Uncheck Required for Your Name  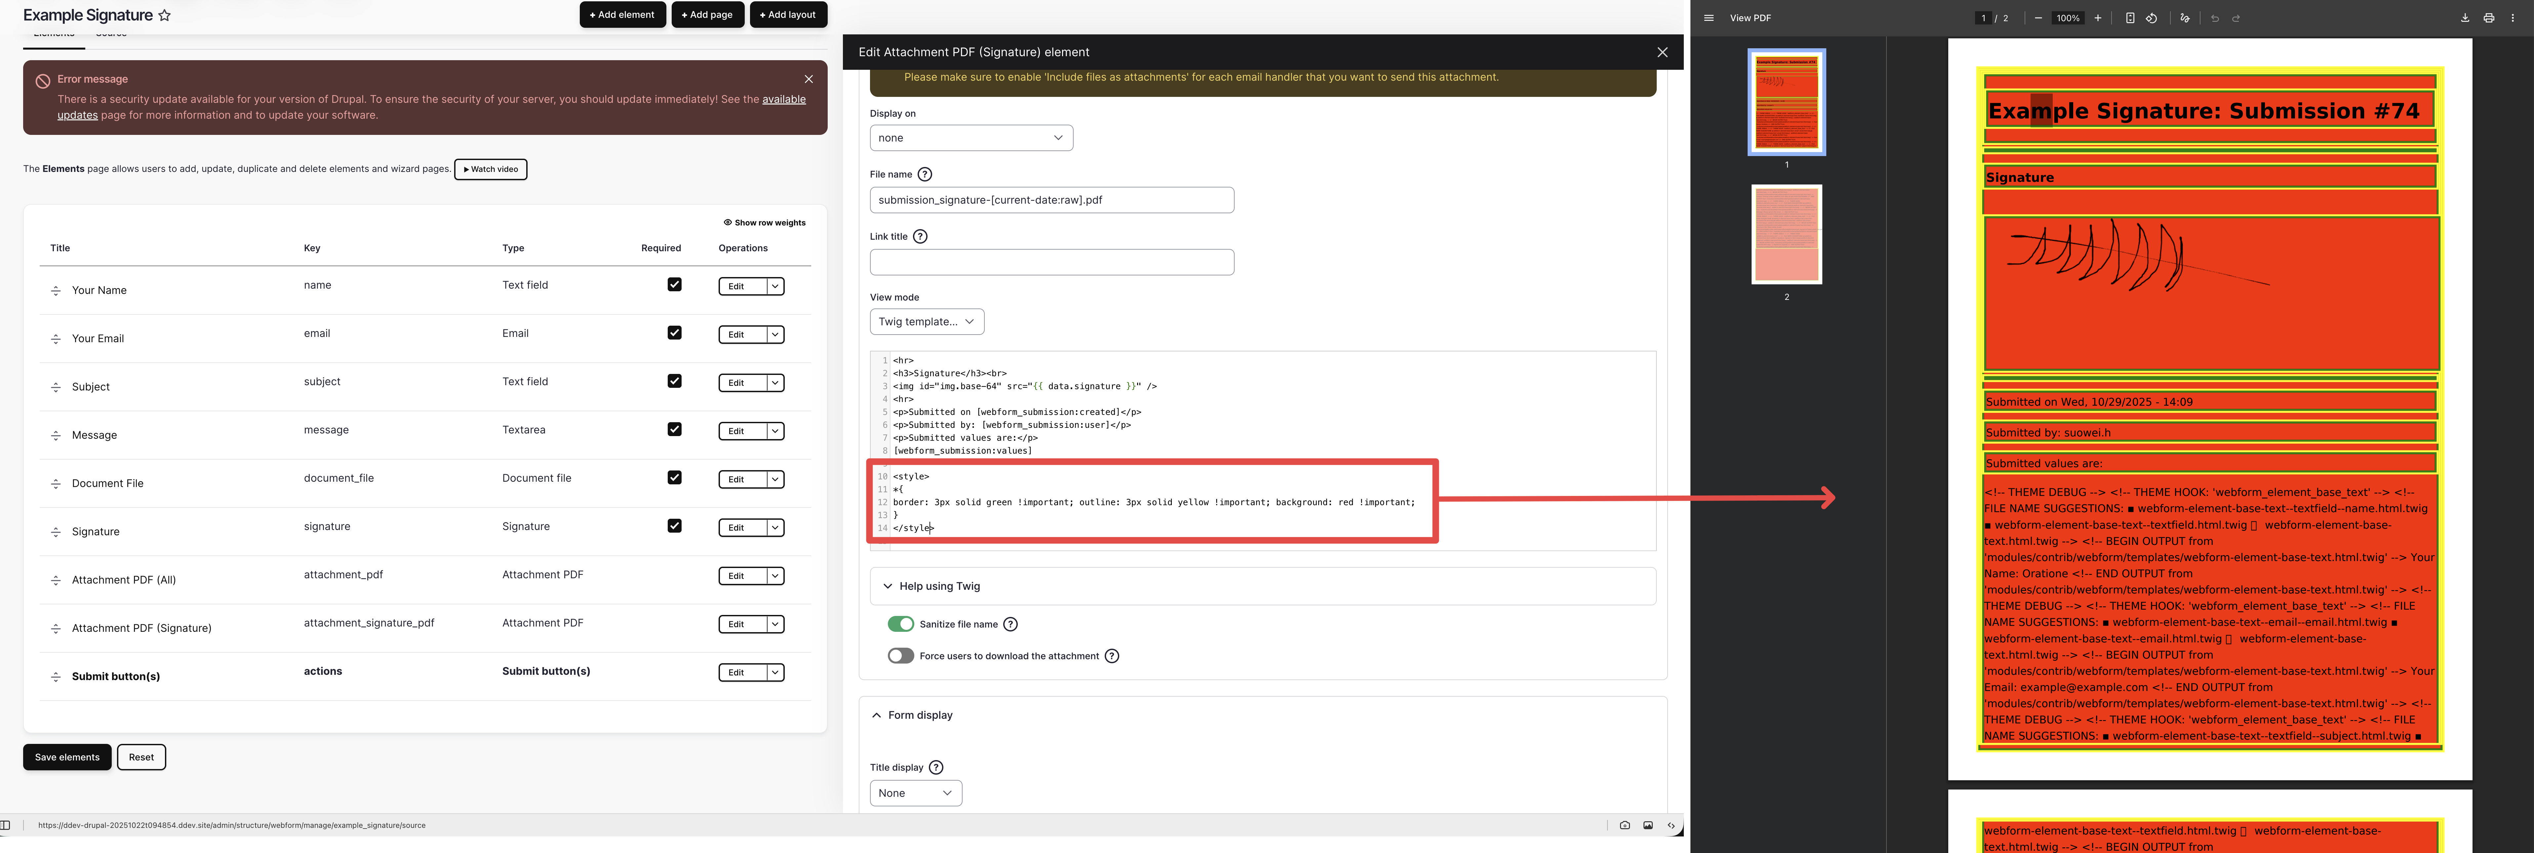[674, 284]
